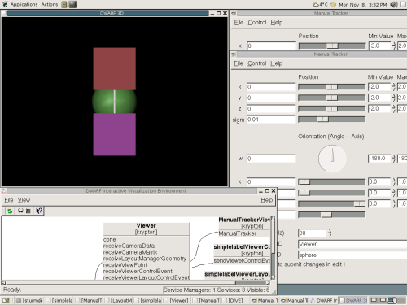
Task: Click the orientation angle dial
Action: [332, 159]
